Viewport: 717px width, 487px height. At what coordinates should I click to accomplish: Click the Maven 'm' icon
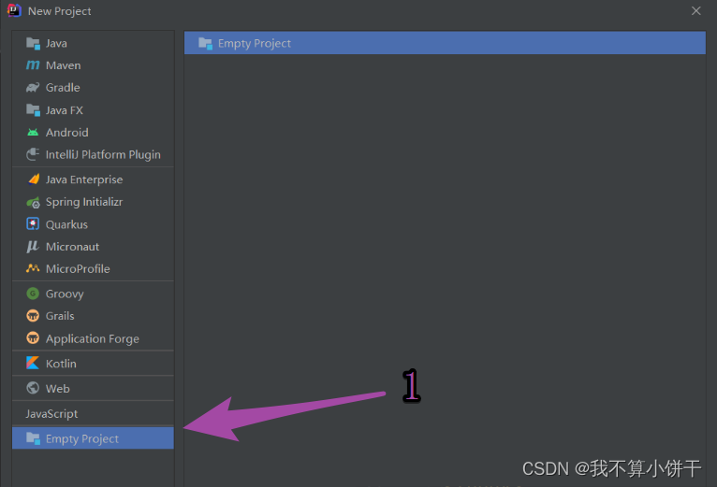point(33,65)
